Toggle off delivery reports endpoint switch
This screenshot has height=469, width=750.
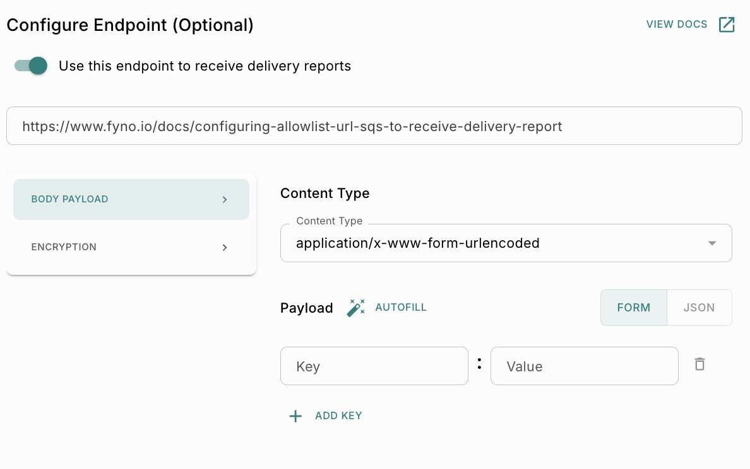point(31,66)
